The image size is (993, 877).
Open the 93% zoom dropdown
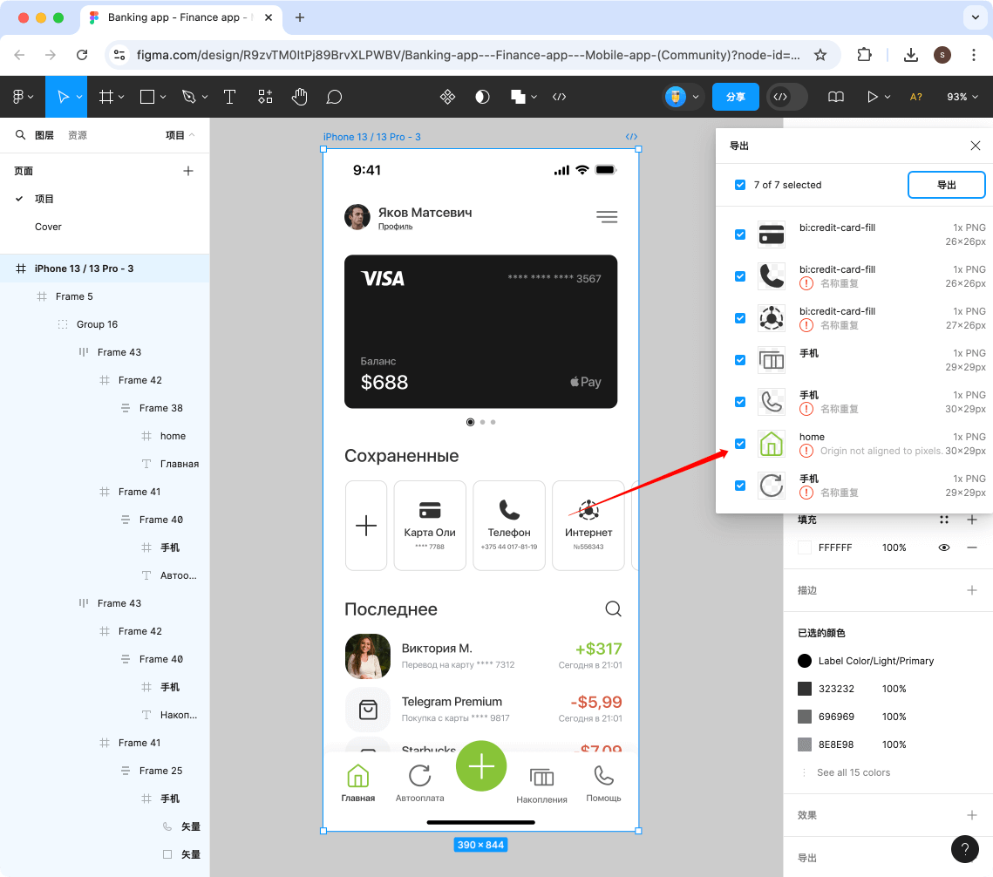(x=963, y=97)
